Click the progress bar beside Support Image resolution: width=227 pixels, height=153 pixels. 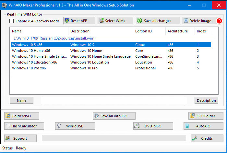[x=114, y=138]
